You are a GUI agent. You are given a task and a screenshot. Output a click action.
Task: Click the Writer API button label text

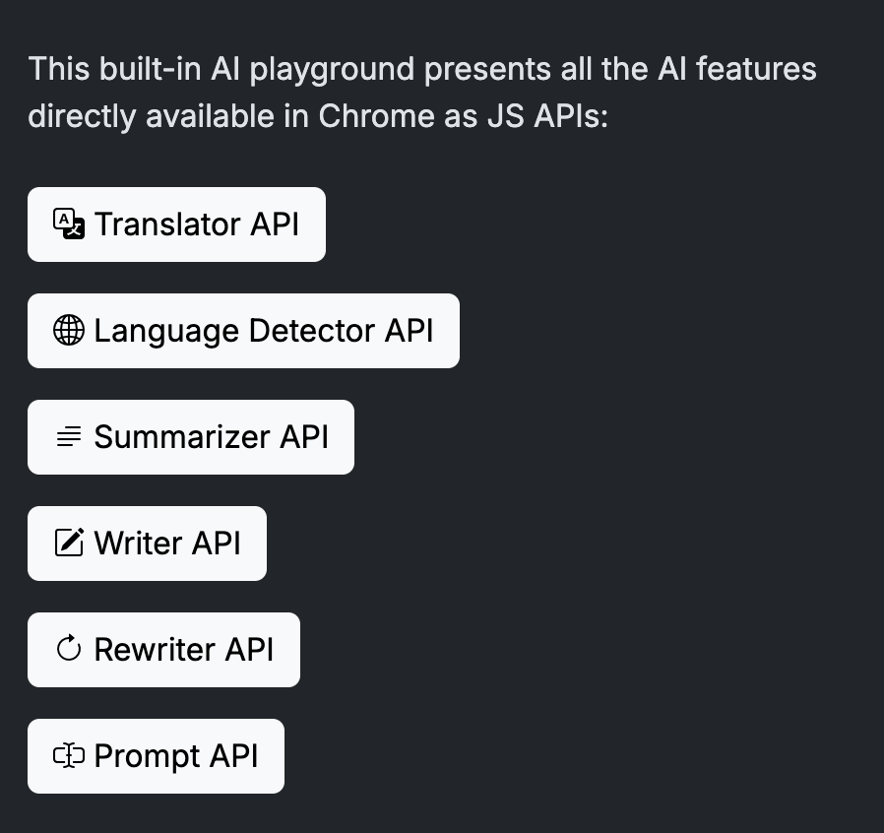pyautogui.click(x=165, y=543)
